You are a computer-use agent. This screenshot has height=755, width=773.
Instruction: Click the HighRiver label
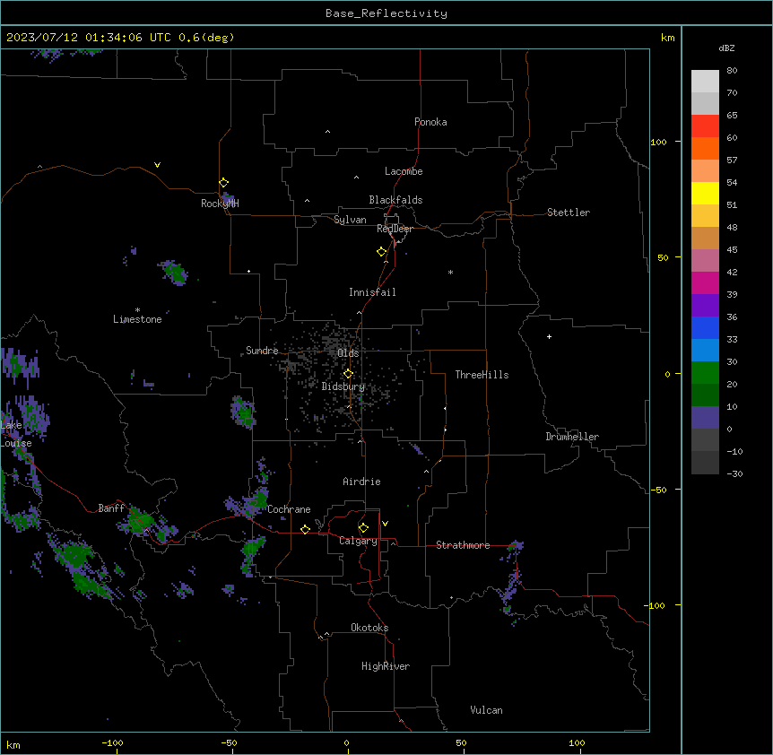(386, 666)
